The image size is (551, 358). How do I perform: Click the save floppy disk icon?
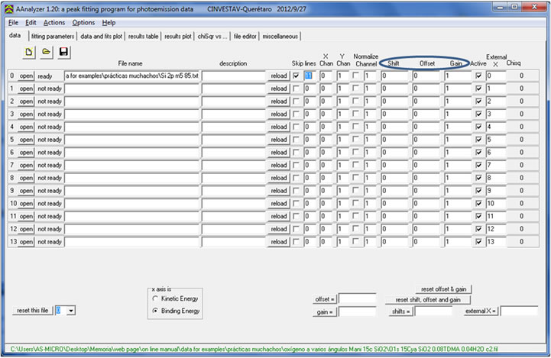pos(64,52)
